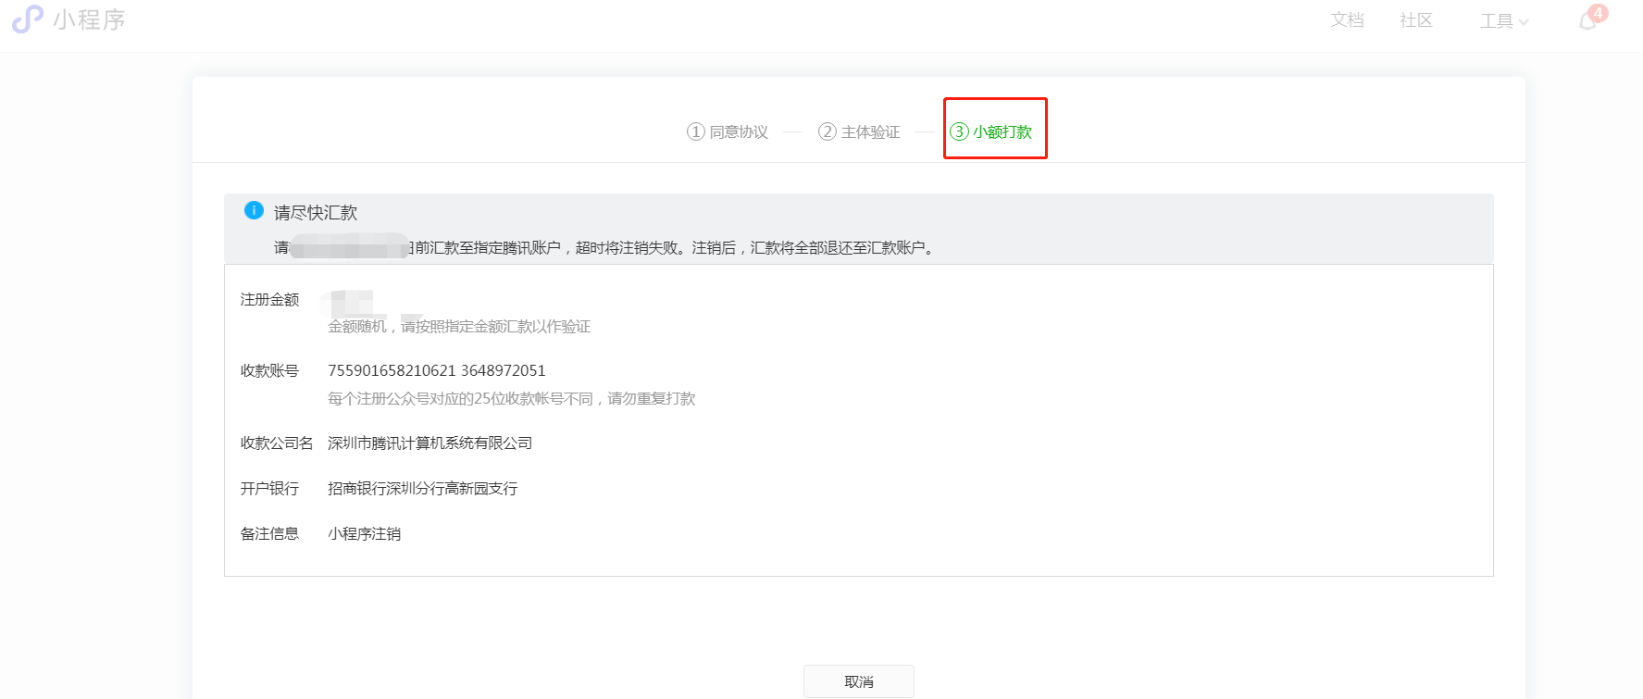Click account number 755901658210621 3648972051
The height and width of the screenshot is (699, 1643).
coord(437,371)
